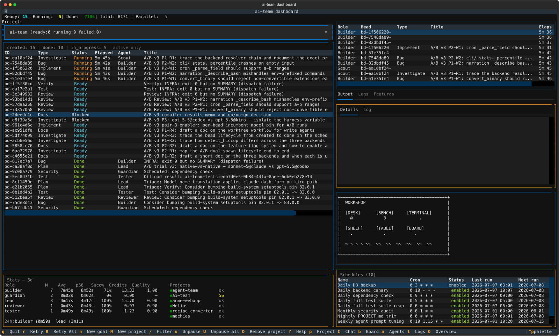This screenshot has width=559, height=336.
Task: Select the DESK station in workshop
Action: [353, 213]
